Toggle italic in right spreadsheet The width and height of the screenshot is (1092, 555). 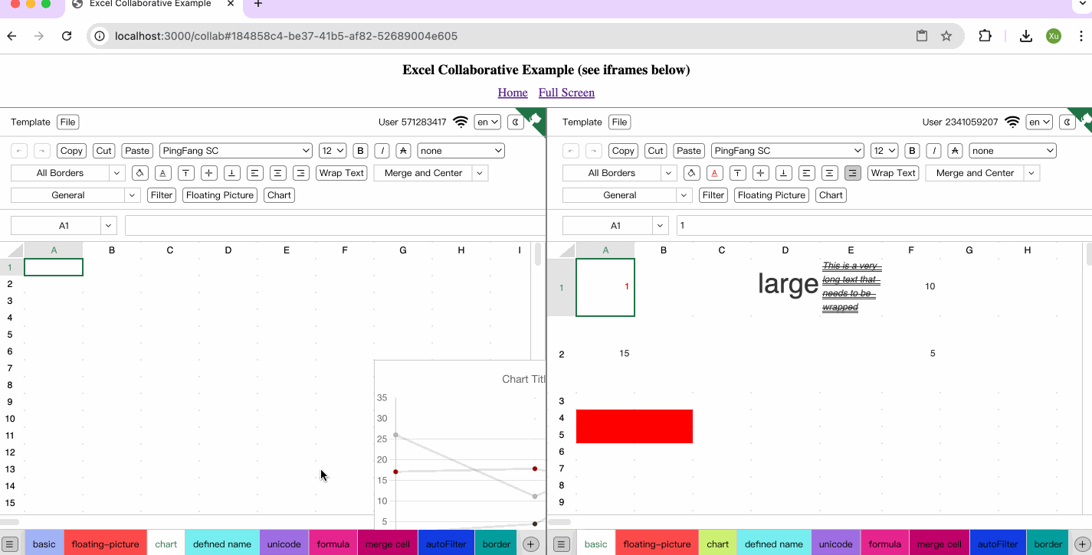click(x=934, y=151)
